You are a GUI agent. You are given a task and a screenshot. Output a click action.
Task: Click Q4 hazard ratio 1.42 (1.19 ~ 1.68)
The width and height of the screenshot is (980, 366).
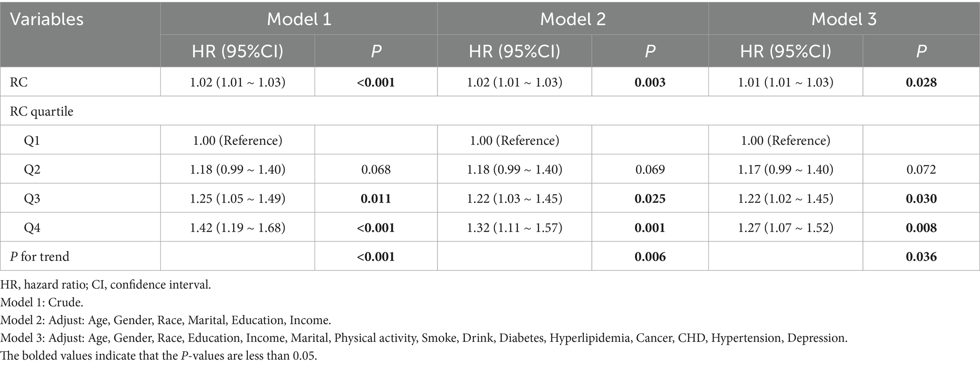coord(237,228)
